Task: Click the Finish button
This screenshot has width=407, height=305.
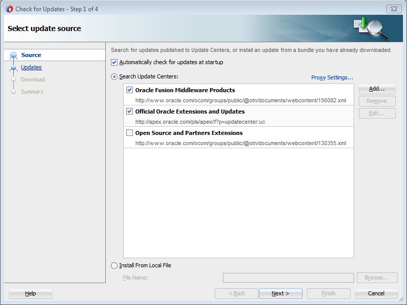Action: point(328,294)
